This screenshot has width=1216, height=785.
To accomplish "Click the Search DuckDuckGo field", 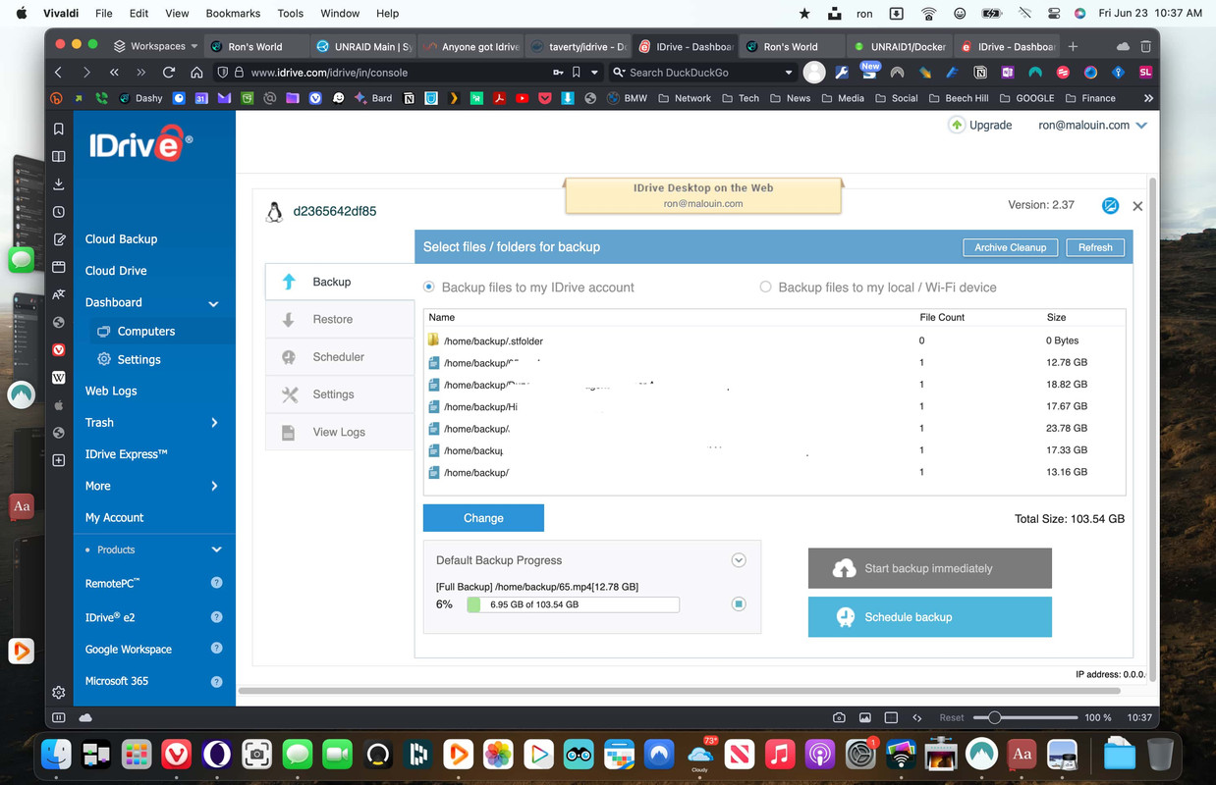I will (703, 73).
